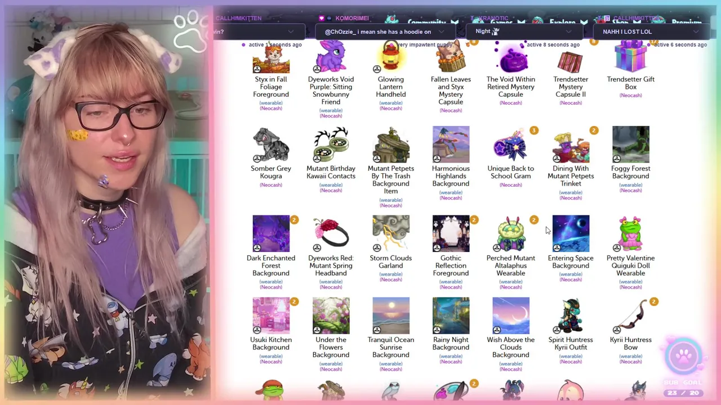This screenshot has width=721, height=405.
Task: Click the pink paw sub goal button
Action: [x=683, y=355]
